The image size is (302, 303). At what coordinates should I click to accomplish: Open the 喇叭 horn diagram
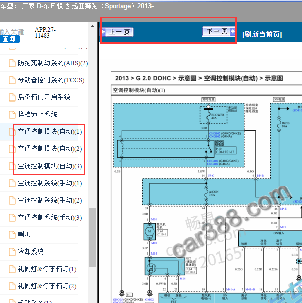(x=24, y=235)
